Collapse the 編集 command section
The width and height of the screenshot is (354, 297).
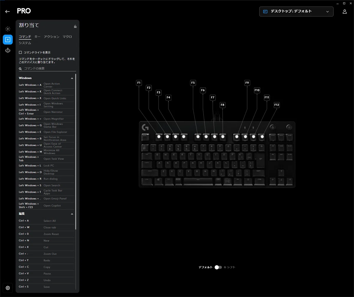72,214
